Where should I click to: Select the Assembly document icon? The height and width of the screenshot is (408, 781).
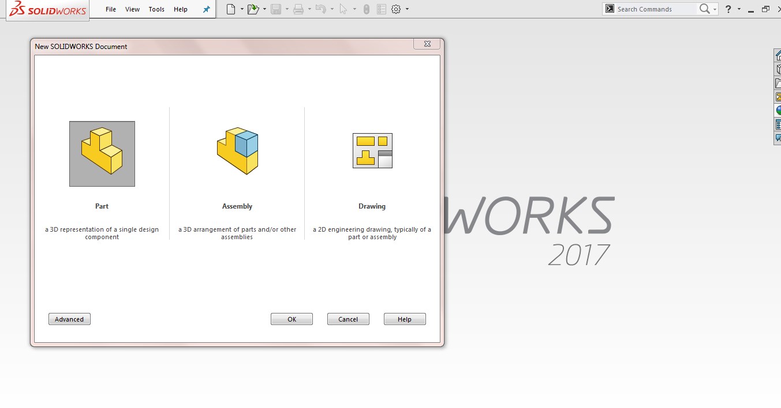[x=237, y=151]
